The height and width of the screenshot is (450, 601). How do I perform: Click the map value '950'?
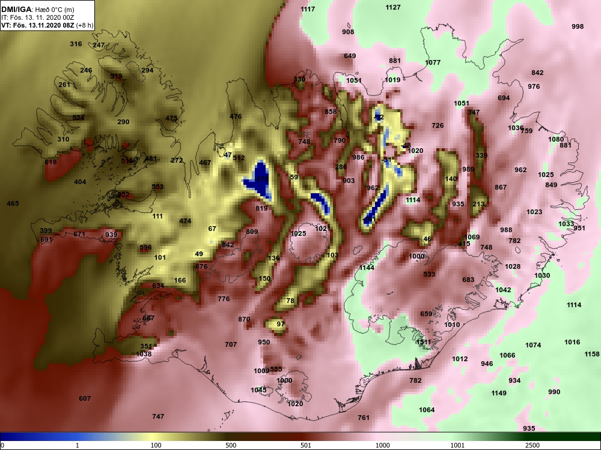(x=264, y=342)
